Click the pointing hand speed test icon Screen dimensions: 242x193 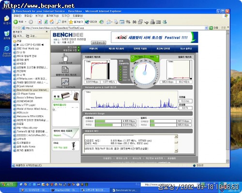coord(65,58)
